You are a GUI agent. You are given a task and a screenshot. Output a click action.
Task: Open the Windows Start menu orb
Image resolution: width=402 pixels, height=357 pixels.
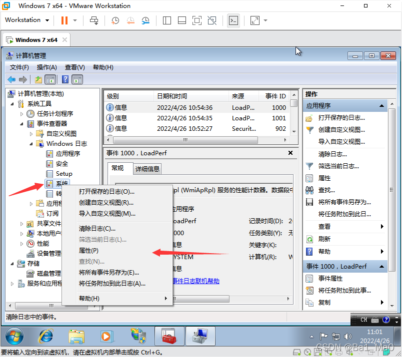pos(14,336)
